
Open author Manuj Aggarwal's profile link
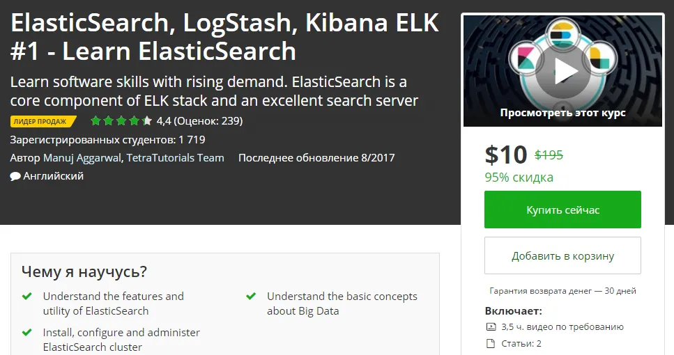[x=83, y=158]
